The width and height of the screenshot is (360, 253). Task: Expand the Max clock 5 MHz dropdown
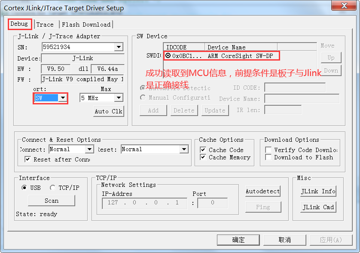click(119, 98)
